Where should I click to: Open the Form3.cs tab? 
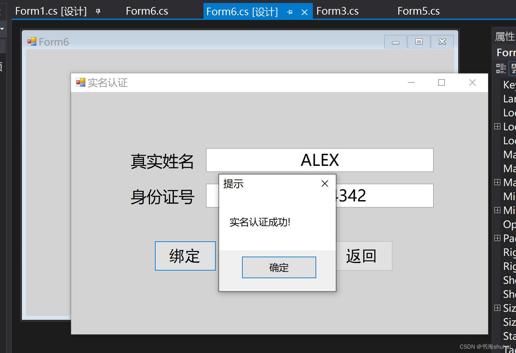click(x=337, y=11)
